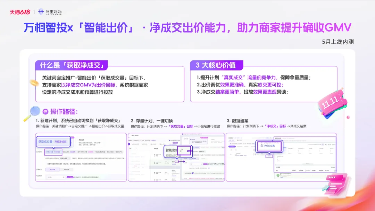Click the 阿里妈妈 logo
This screenshot has width=375, height=211.
[50, 12]
